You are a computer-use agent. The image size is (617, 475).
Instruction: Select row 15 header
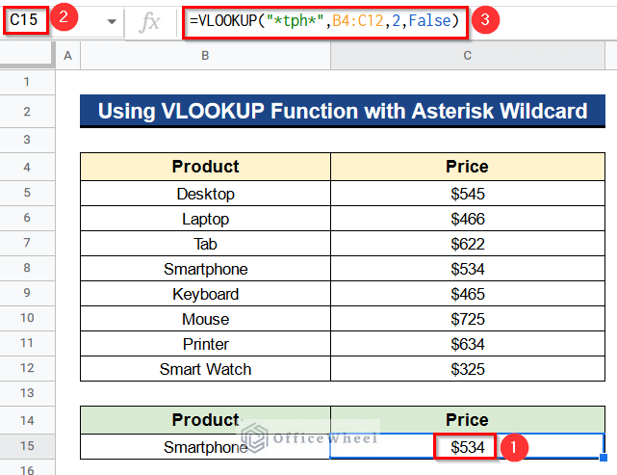27,446
